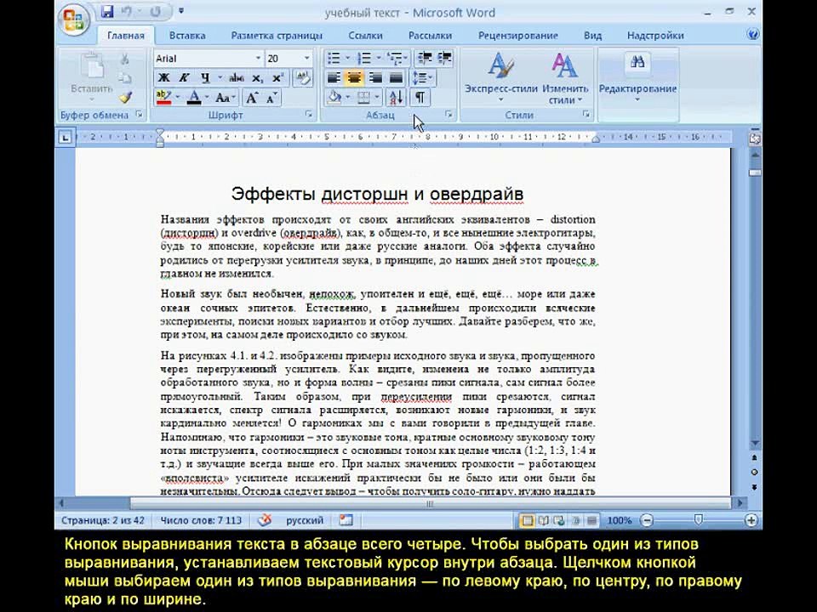Switch to the Ссылки tab
Image resolution: width=817 pixels, height=612 pixels.
pos(365,36)
